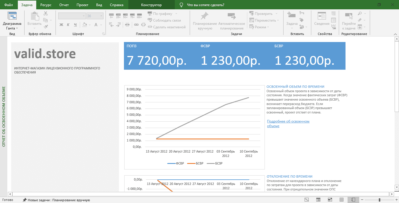The height and width of the screenshot is (203, 399).
Task: Click the zoom slider handle
Action: (x=379, y=200)
